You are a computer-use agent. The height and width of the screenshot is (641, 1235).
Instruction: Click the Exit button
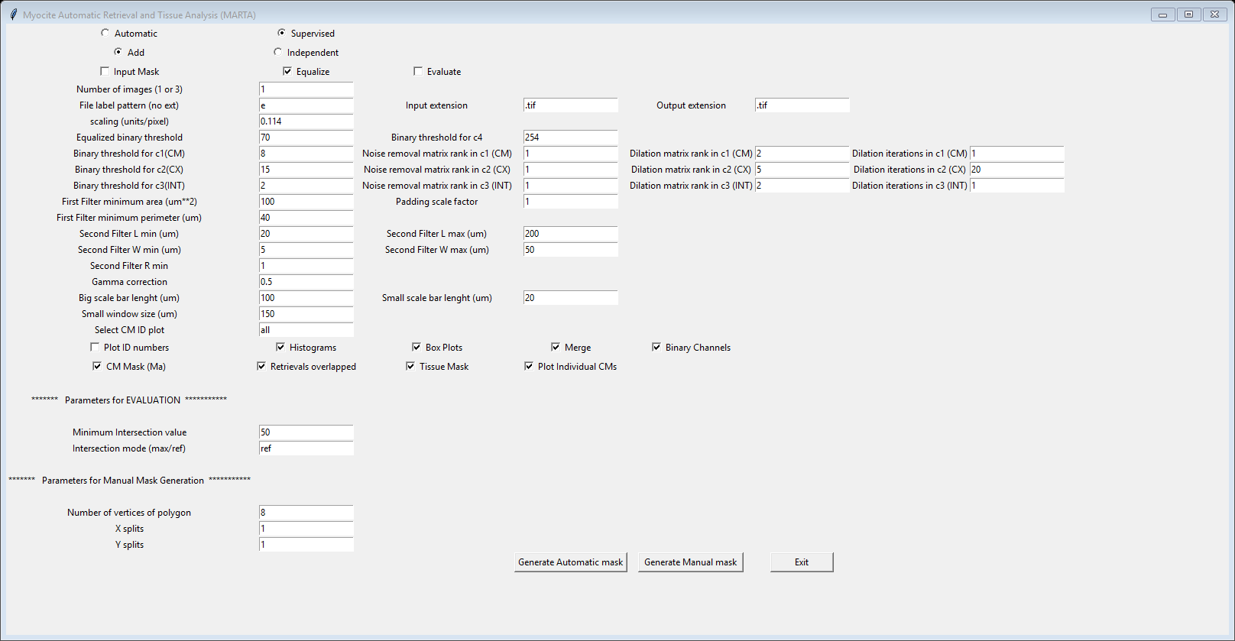802,562
